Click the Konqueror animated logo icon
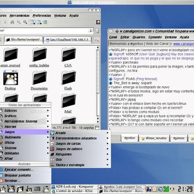 click(x=98, y=22)
